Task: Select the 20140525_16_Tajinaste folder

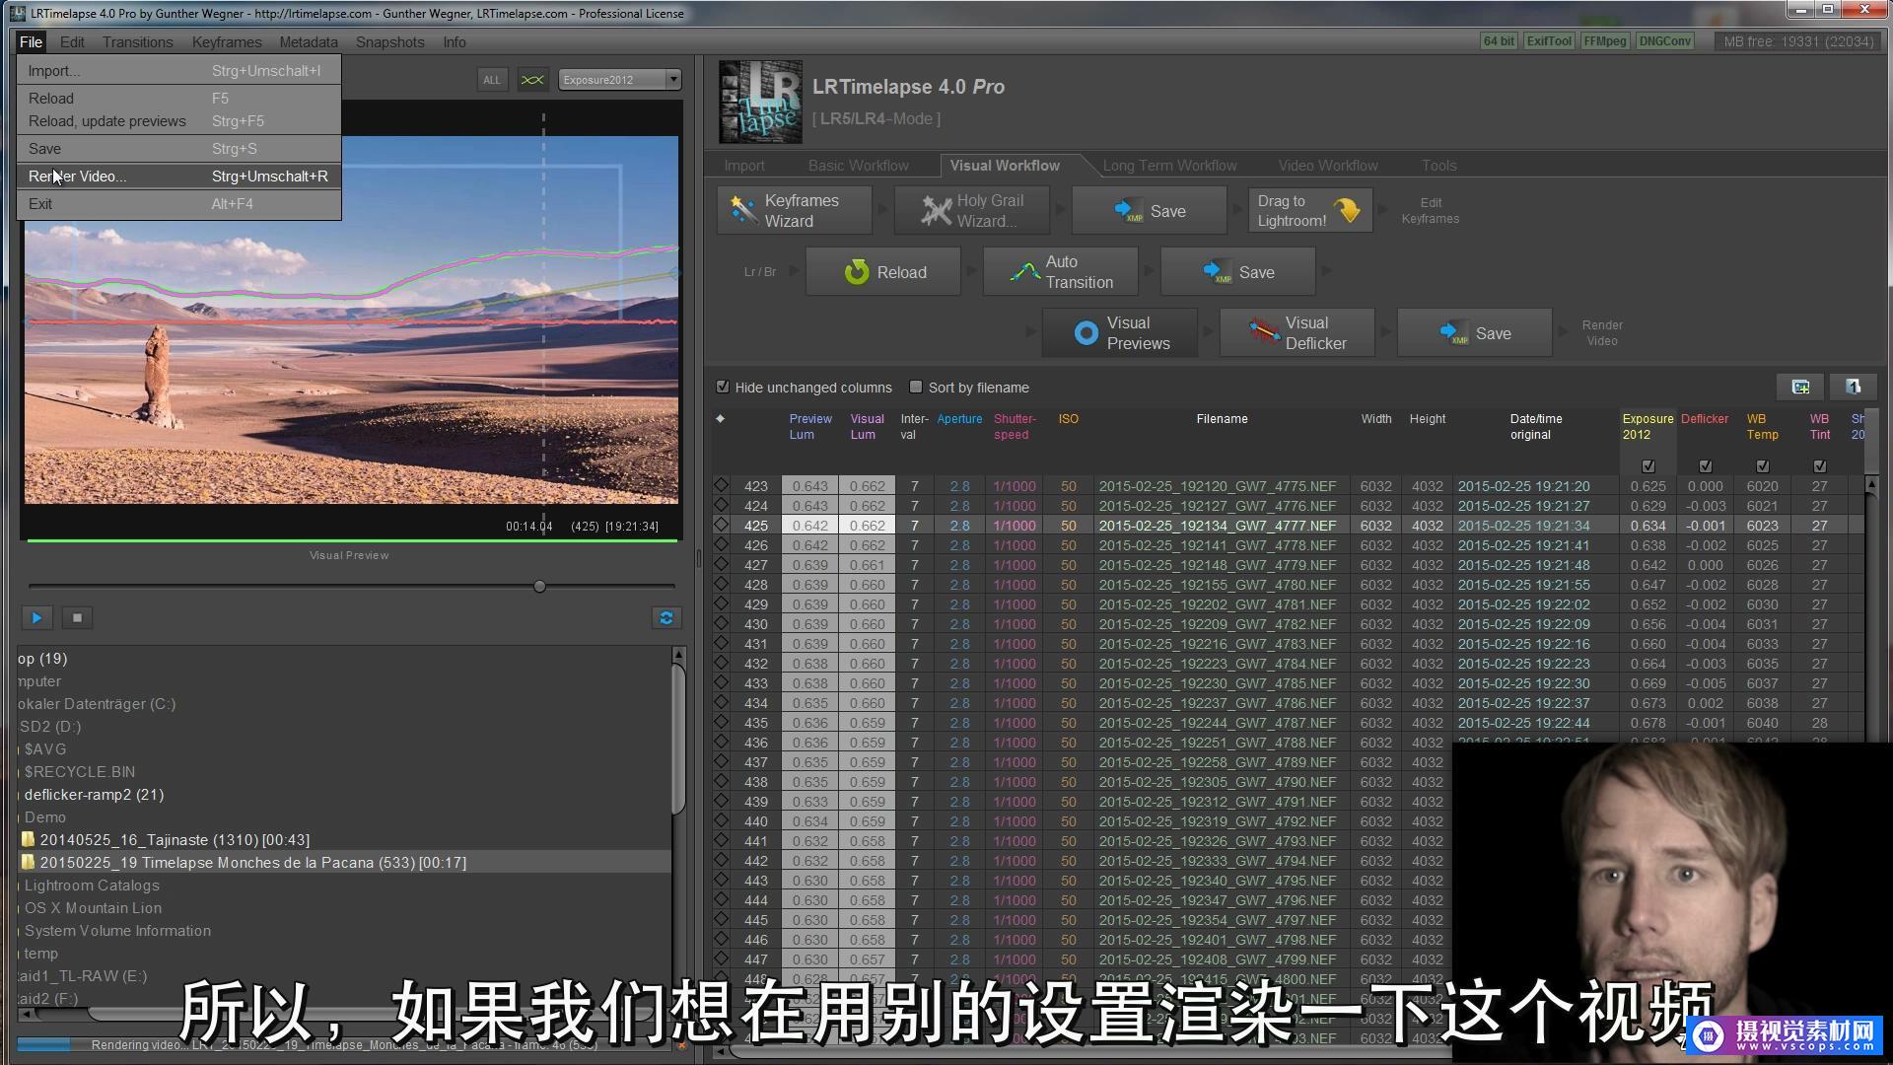Action: 175,840
